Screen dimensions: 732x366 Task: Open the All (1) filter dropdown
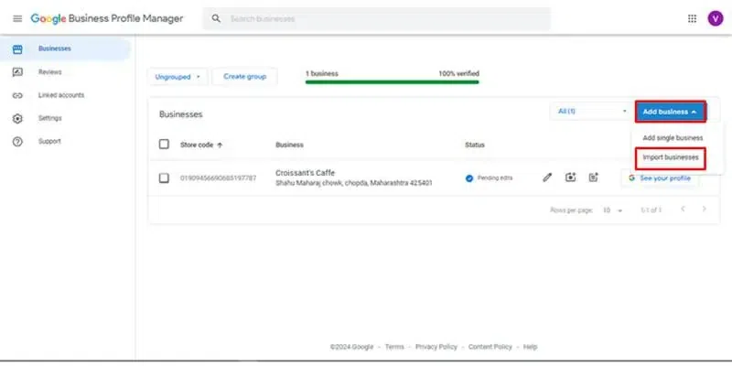click(591, 112)
